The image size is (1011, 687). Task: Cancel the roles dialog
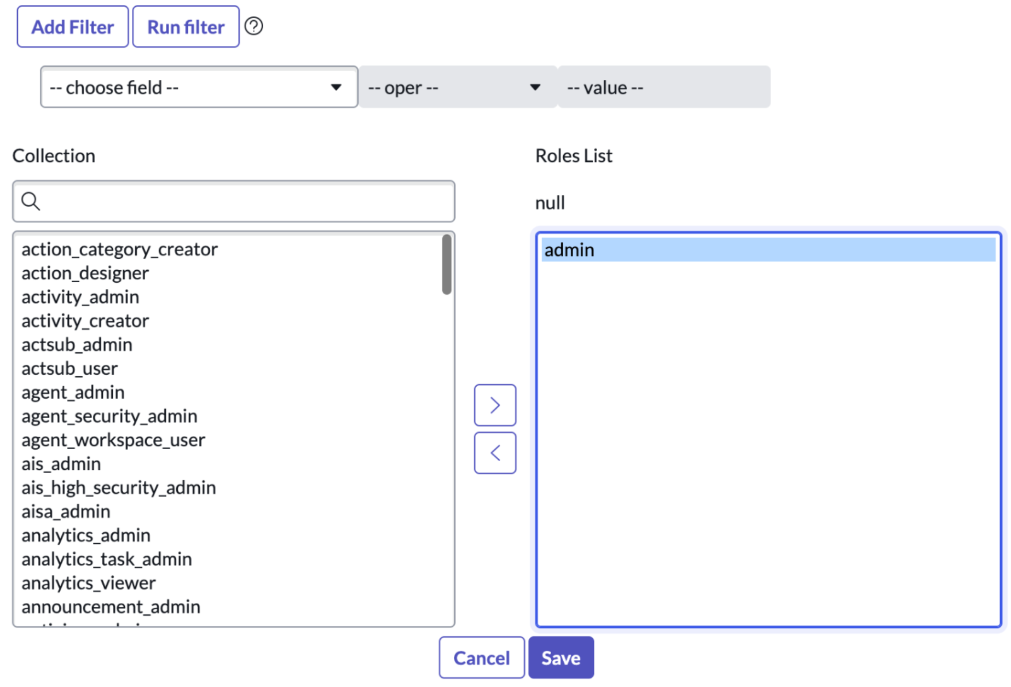click(x=481, y=657)
